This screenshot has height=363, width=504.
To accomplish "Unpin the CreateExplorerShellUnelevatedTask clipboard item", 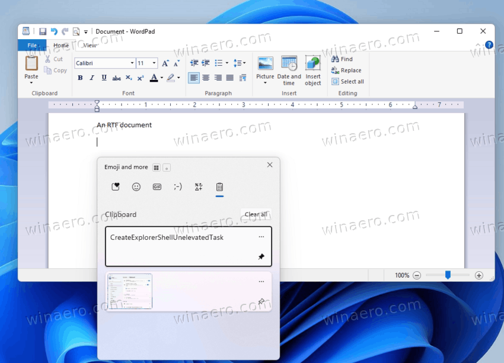I will 261,256.
